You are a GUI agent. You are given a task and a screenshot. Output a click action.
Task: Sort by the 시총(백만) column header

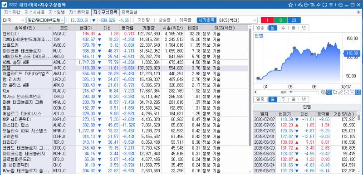pos(173,28)
